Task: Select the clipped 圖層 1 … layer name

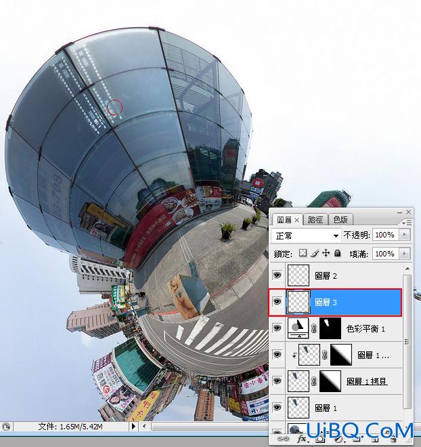Action: (373, 355)
